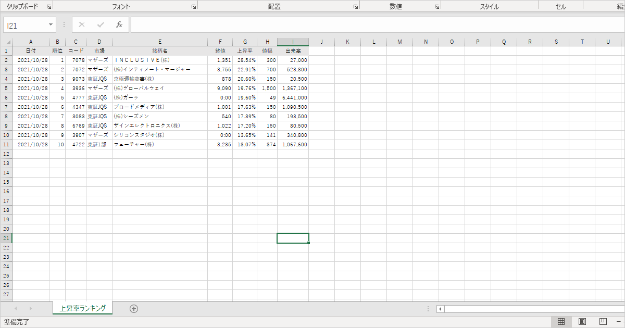Click the zoom out minus button
The height and width of the screenshot is (328, 625).
coord(620,322)
